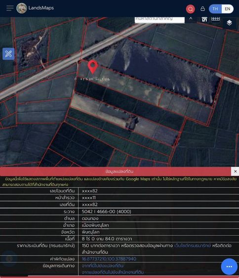
Task: Open the parcel coordinates link
Action: (109, 259)
